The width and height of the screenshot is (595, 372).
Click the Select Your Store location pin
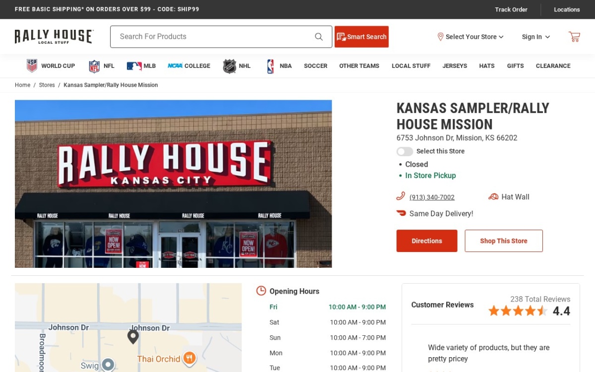(440, 37)
